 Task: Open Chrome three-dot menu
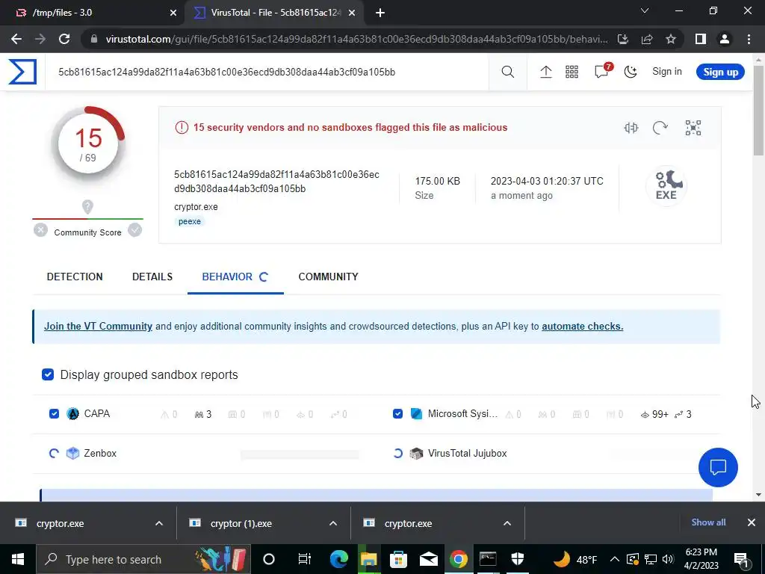749,39
